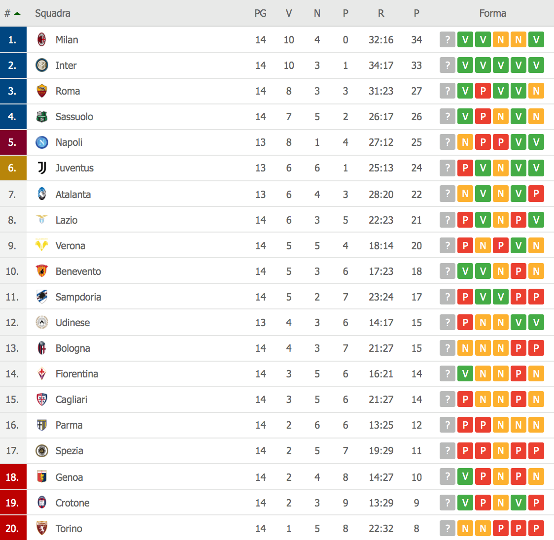Click the Milan club crest icon
Screen dimensions: 554x540
(42, 39)
